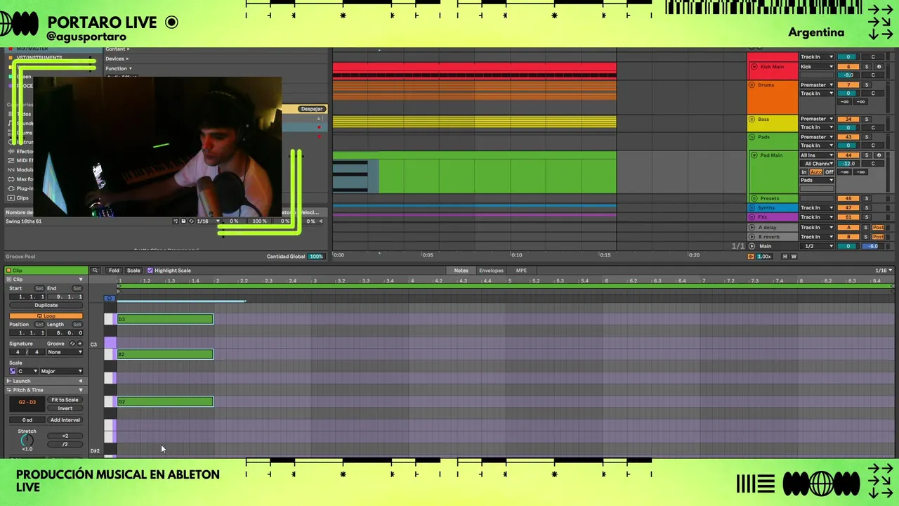Click the A delay return track icon
899x506 pixels.
(x=752, y=228)
